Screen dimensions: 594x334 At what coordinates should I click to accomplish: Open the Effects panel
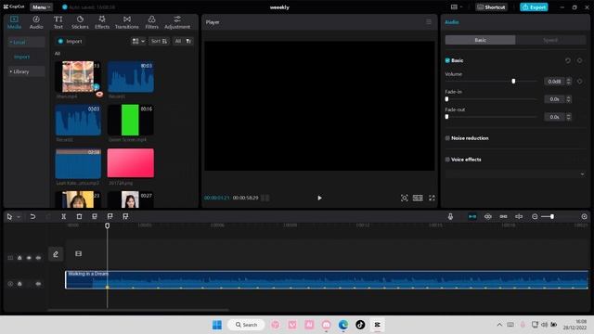coord(102,22)
